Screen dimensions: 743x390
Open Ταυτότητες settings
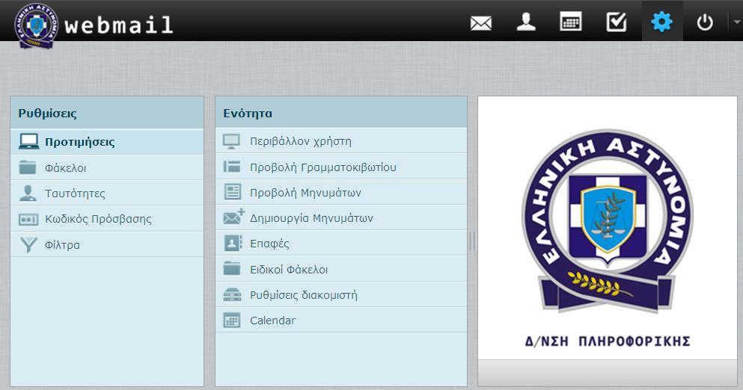point(107,193)
